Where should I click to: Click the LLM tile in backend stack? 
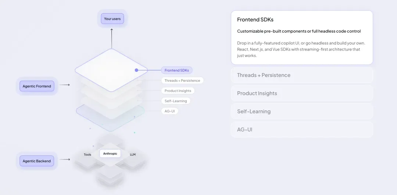click(133, 155)
